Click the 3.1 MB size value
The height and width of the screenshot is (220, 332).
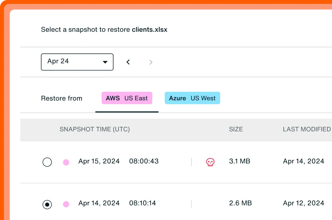click(239, 161)
